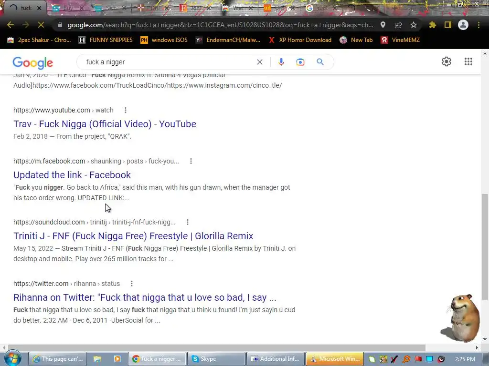Open the Google apps grid
The width and height of the screenshot is (489, 366).
(468, 61)
